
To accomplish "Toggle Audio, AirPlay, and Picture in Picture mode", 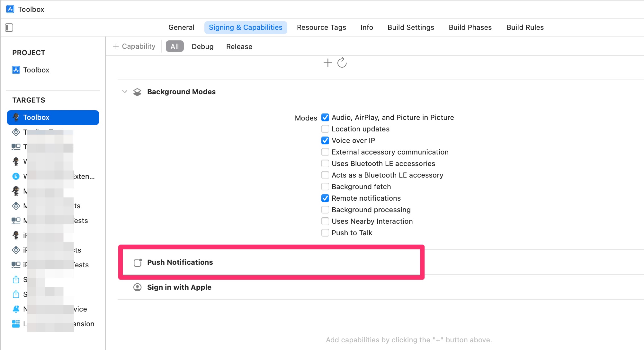I will coord(325,117).
